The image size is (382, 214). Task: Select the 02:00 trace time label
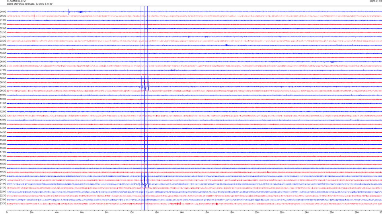3,29
